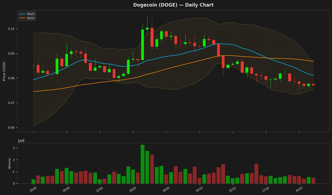This screenshot has width=332, height=195.
Task: Click the Volume axis label
Action: (10, 163)
